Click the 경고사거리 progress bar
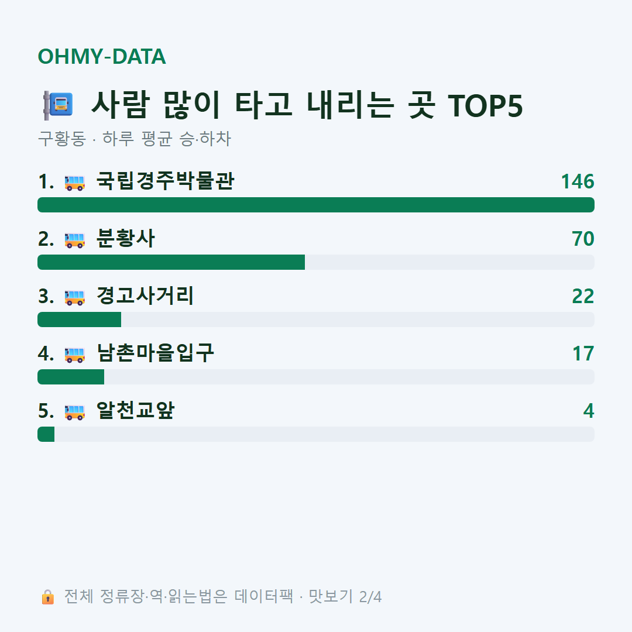Viewport: 632px width, 632px height. click(316, 320)
